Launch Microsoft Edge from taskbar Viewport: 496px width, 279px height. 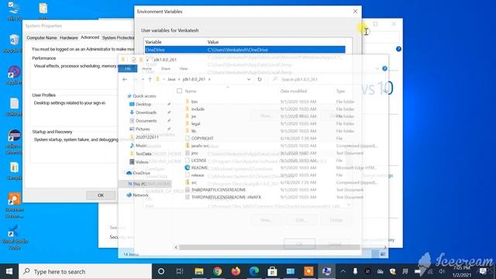tap(254, 271)
